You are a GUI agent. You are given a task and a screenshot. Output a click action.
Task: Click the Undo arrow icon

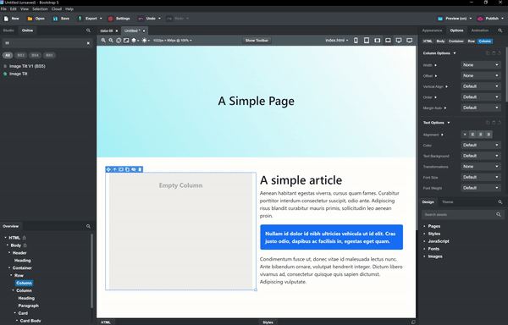coord(141,19)
